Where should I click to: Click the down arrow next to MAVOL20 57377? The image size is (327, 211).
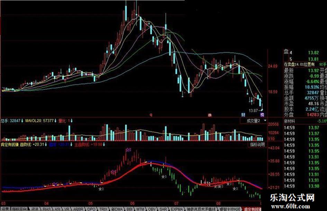(x=55, y=121)
